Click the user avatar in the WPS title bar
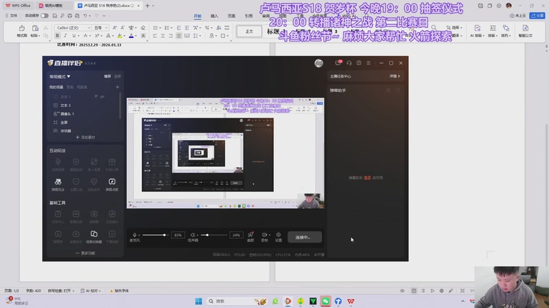 click(509, 5)
